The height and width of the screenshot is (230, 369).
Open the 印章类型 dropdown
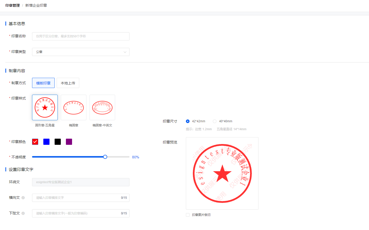click(x=81, y=52)
